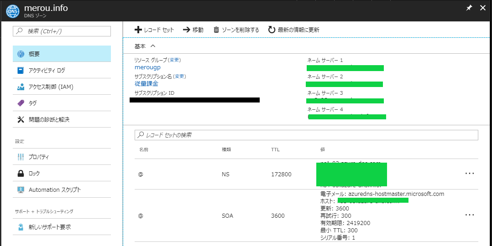The image size is (492, 246).
Task: Click the DNS zone globe icon in header
Action: click(x=12, y=10)
